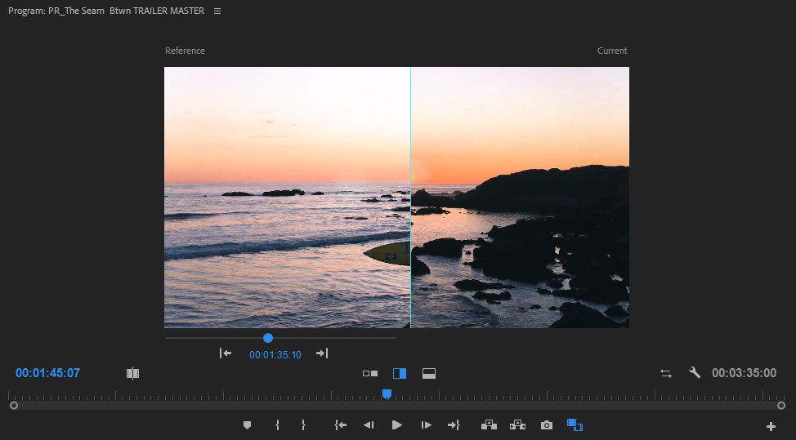Go to previous edit in reference
This screenshot has height=440, width=796.
[x=226, y=353]
